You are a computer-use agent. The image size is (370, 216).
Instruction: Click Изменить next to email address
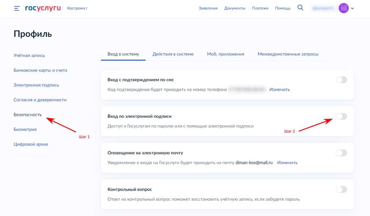click(287, 163)
